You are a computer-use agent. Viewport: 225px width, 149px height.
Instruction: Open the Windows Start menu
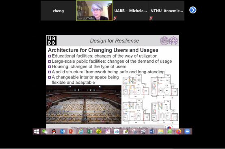[x=37, y=132]
